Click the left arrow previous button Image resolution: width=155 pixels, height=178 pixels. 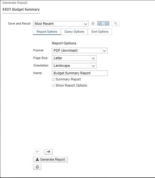pyautogui.click(x=37, y=152)
